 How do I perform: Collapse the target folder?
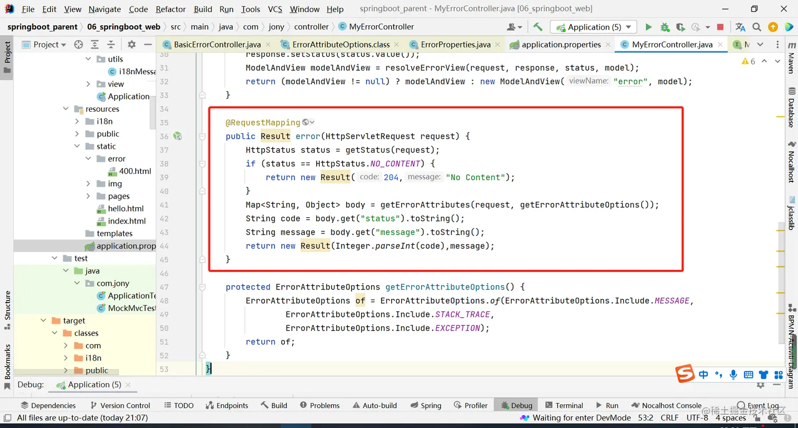43,320
